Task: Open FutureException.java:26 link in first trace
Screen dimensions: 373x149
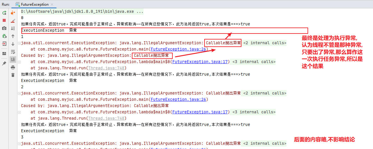Action: pyautogui.click(x=178, y=49)
